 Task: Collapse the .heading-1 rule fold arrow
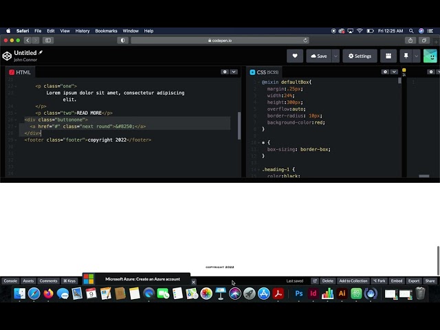point(258,170)
